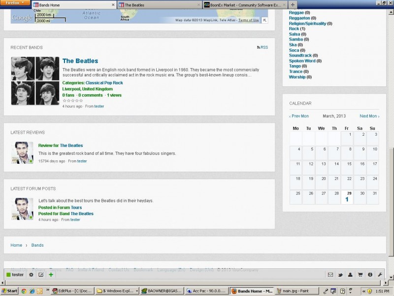Launch Chrome from the quick launch bar
This screenshot has height=296, width=394.
[x=24, y=291]
